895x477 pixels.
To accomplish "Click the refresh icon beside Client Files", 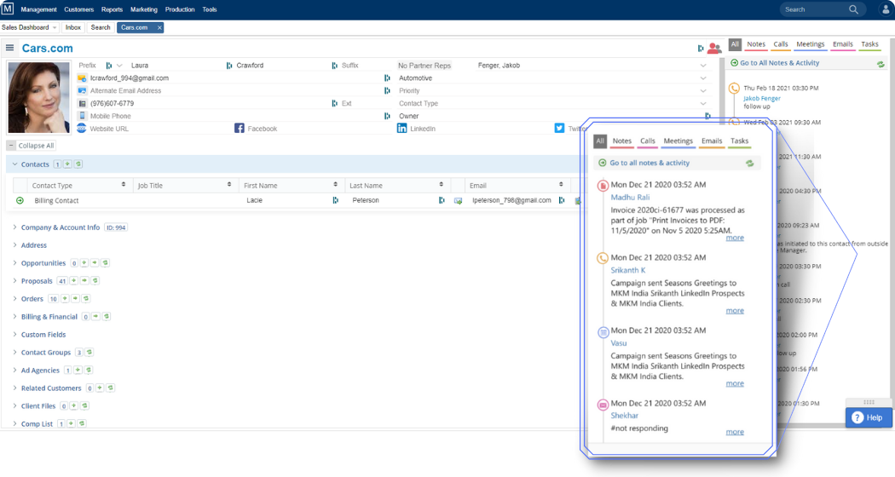I will [84, 405].
